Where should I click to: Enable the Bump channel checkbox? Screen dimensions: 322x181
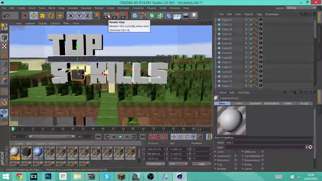coord(262,164)
